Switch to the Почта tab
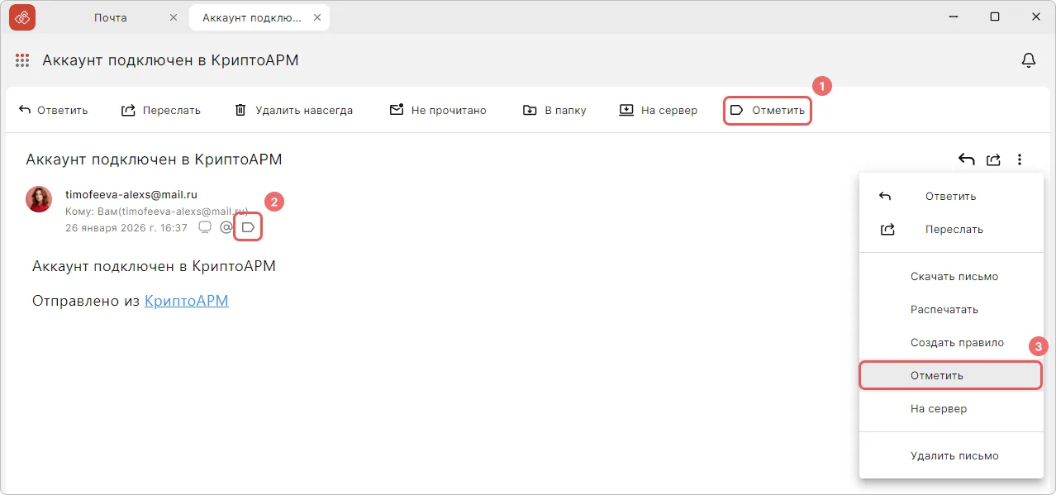The height and width of the screenshot is (495, 1056). pos(110,17)
